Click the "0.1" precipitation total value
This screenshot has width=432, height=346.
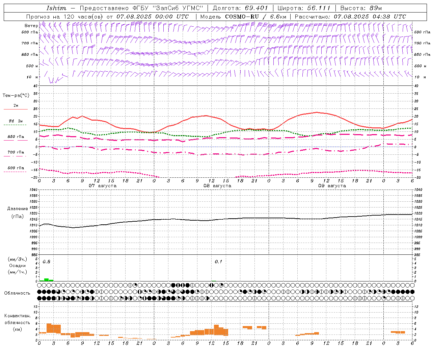(x=218, y=262)
